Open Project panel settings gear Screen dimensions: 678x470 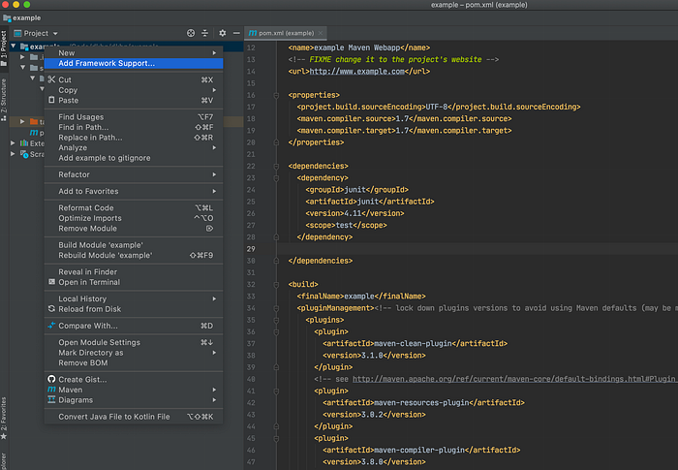[222, 33]
